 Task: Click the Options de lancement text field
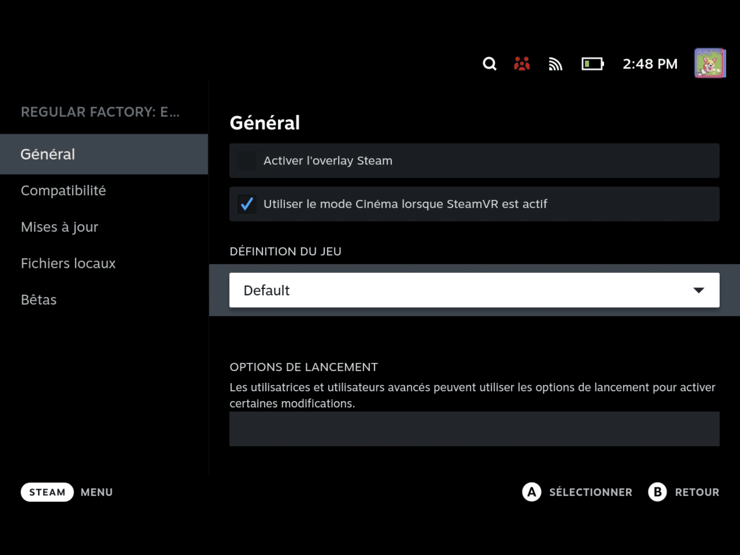pos(474,429)
